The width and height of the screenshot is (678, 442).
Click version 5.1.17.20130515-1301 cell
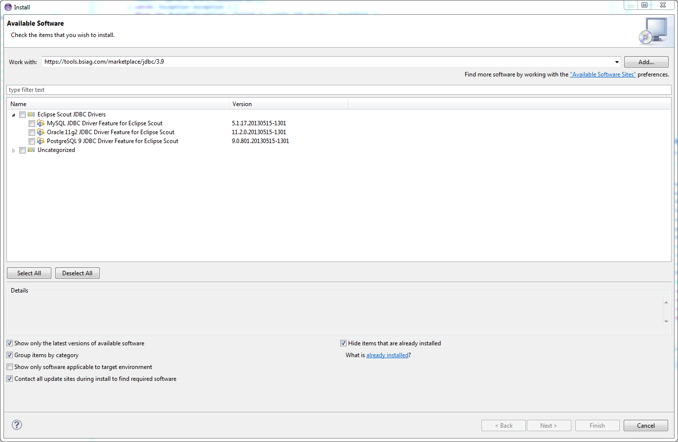pyautogui.click(x=259, y=123)
